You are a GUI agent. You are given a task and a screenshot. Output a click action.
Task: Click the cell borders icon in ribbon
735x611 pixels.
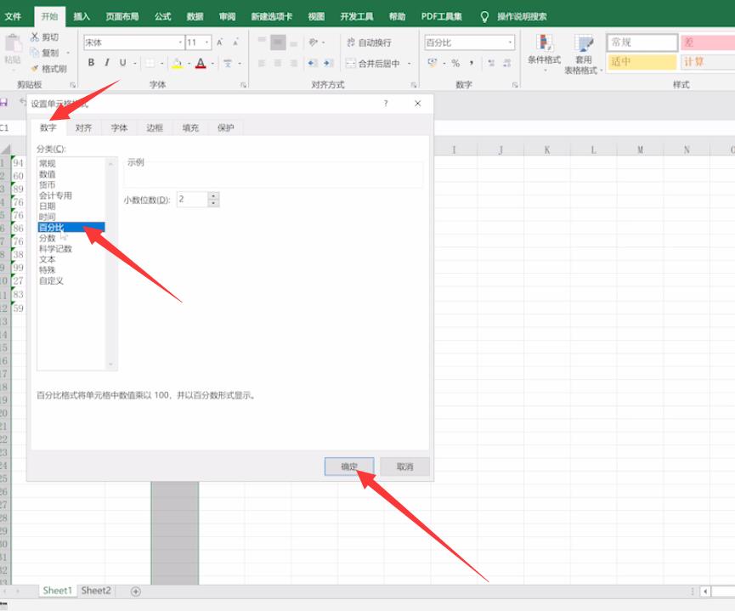point(150,63)
